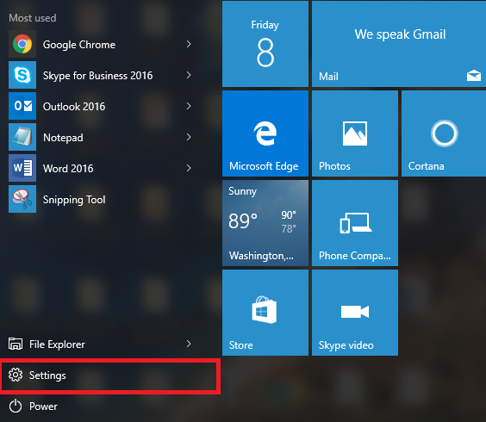The image size is (486, 422).
Task: Open the Photos tile
Action: (x=355, y=133)
